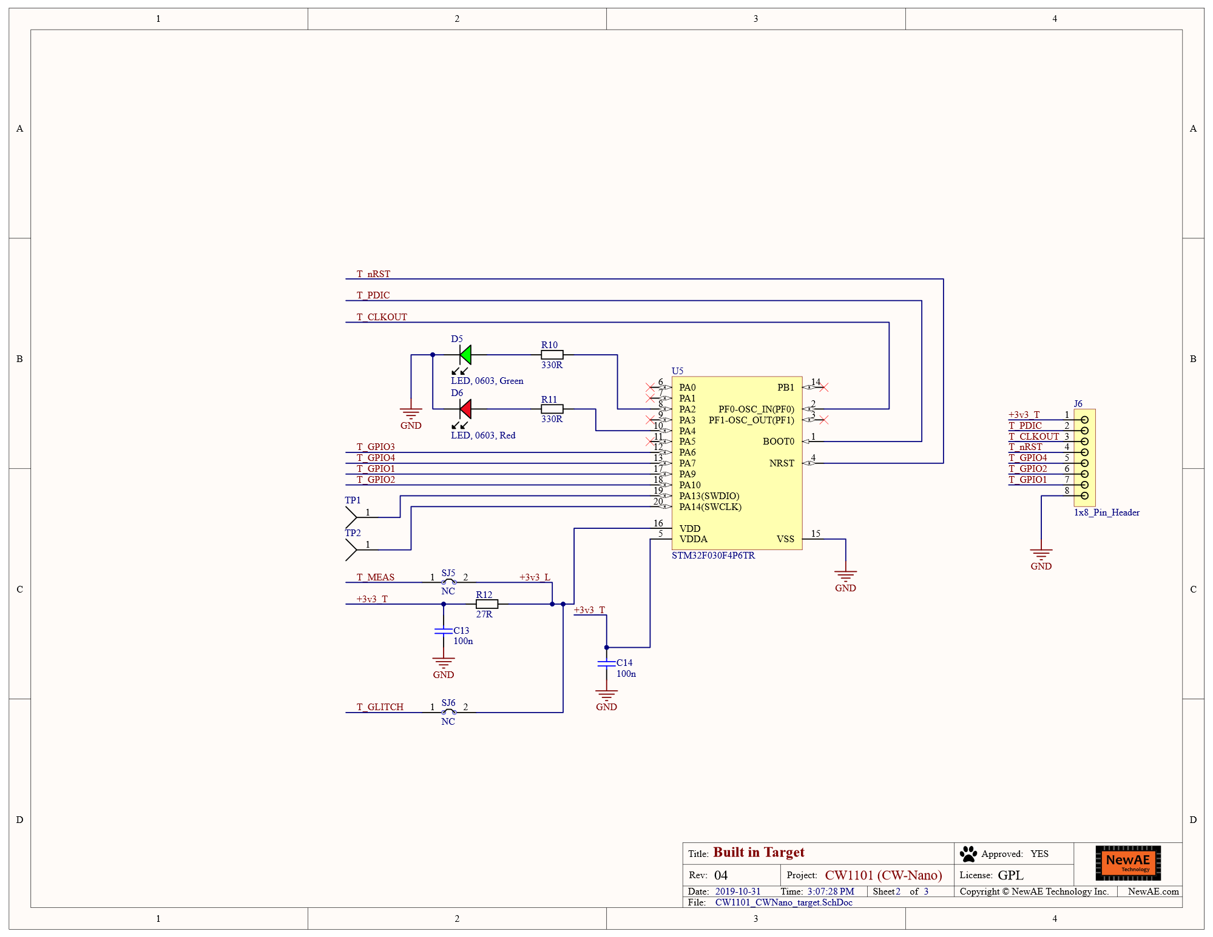Click the T_nRST net label
Viewport: 1213px width, 937px height.
373,274
